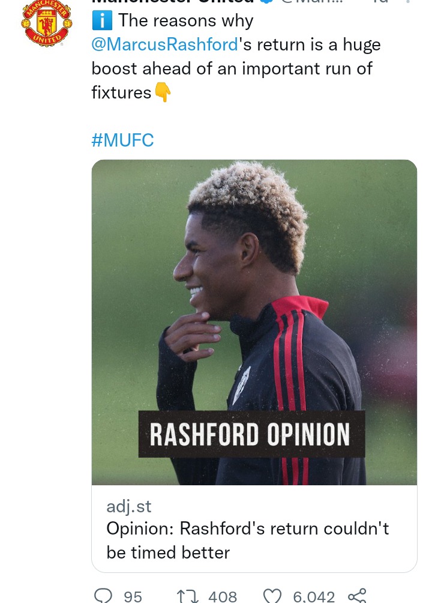Open the Manchester United profile avatar
The height and width of the screenshot is (603, 432).
46,23
